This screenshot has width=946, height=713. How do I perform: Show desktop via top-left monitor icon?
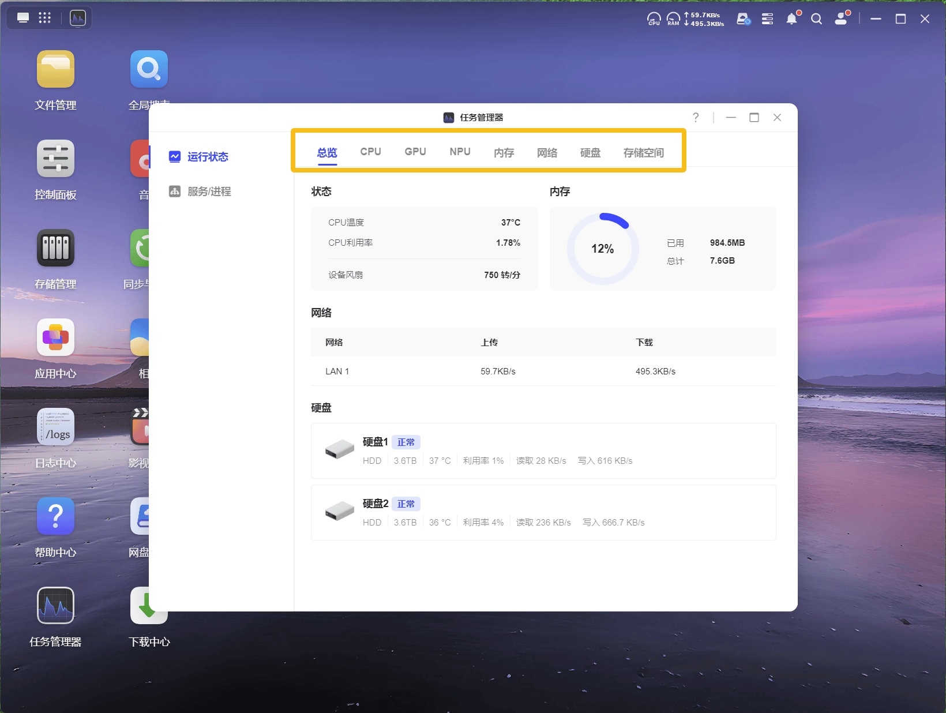(23, 18)
